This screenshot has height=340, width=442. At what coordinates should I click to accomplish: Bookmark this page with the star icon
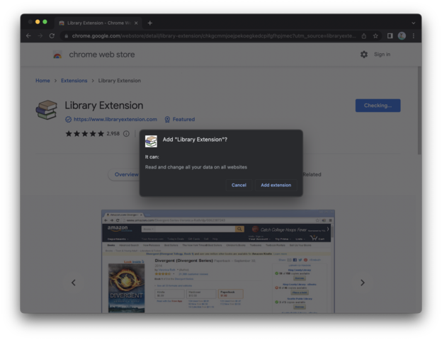(x=375, y=36)
